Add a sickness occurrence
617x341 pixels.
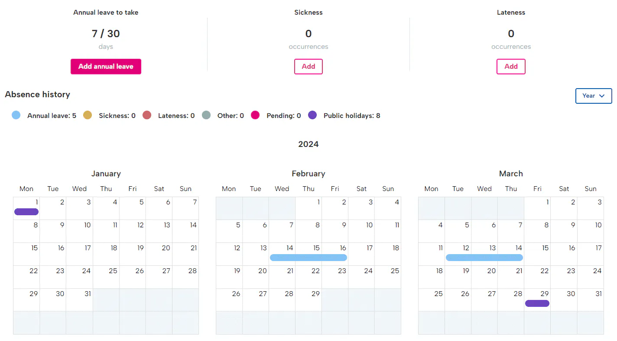pos(308,67)
